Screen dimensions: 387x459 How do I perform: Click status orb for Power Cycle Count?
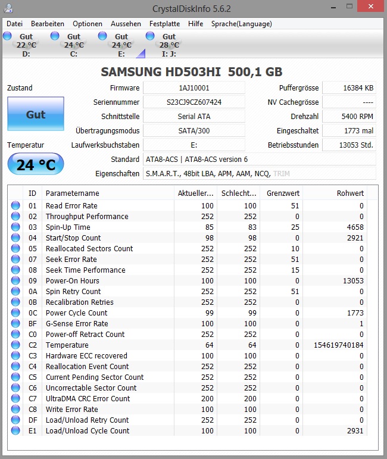tap(15, 313)
